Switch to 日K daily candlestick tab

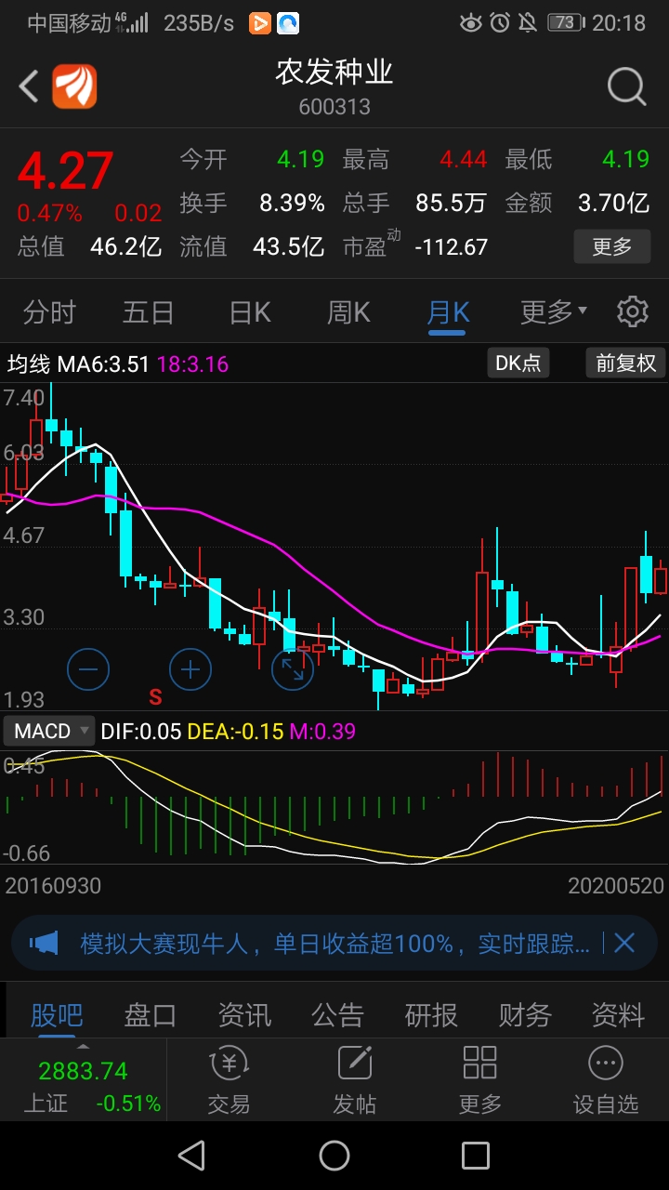250,312
